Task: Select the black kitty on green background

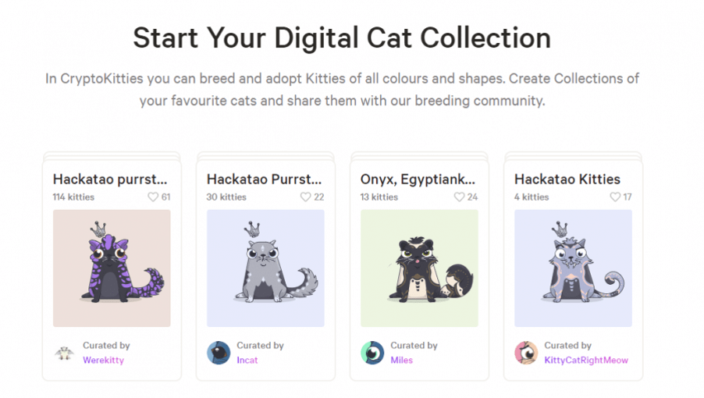Action: [419, 268]
